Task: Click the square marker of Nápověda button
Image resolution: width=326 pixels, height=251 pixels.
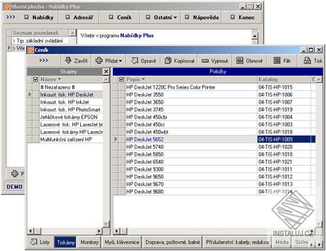Action: (x=187, y=17)
